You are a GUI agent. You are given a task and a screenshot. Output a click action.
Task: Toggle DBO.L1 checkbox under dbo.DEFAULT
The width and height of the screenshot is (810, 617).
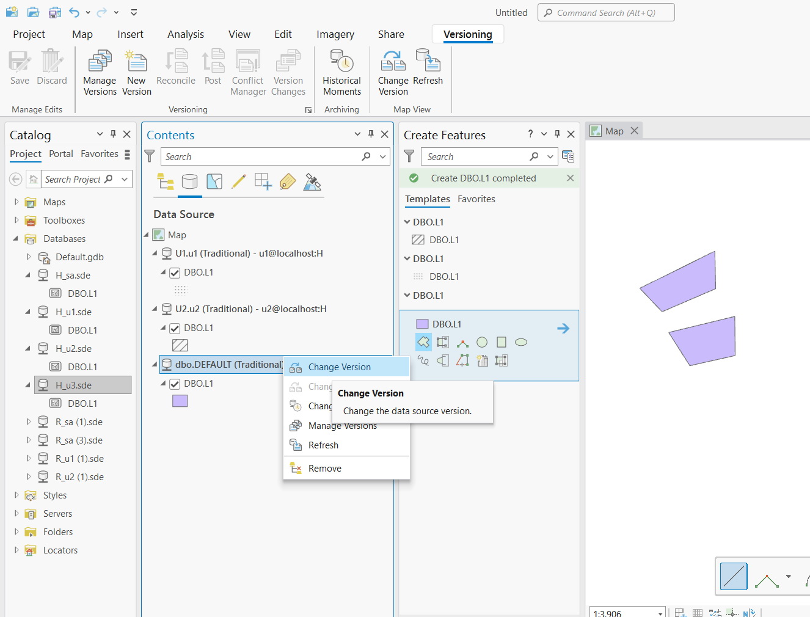(x=175, y=384)
